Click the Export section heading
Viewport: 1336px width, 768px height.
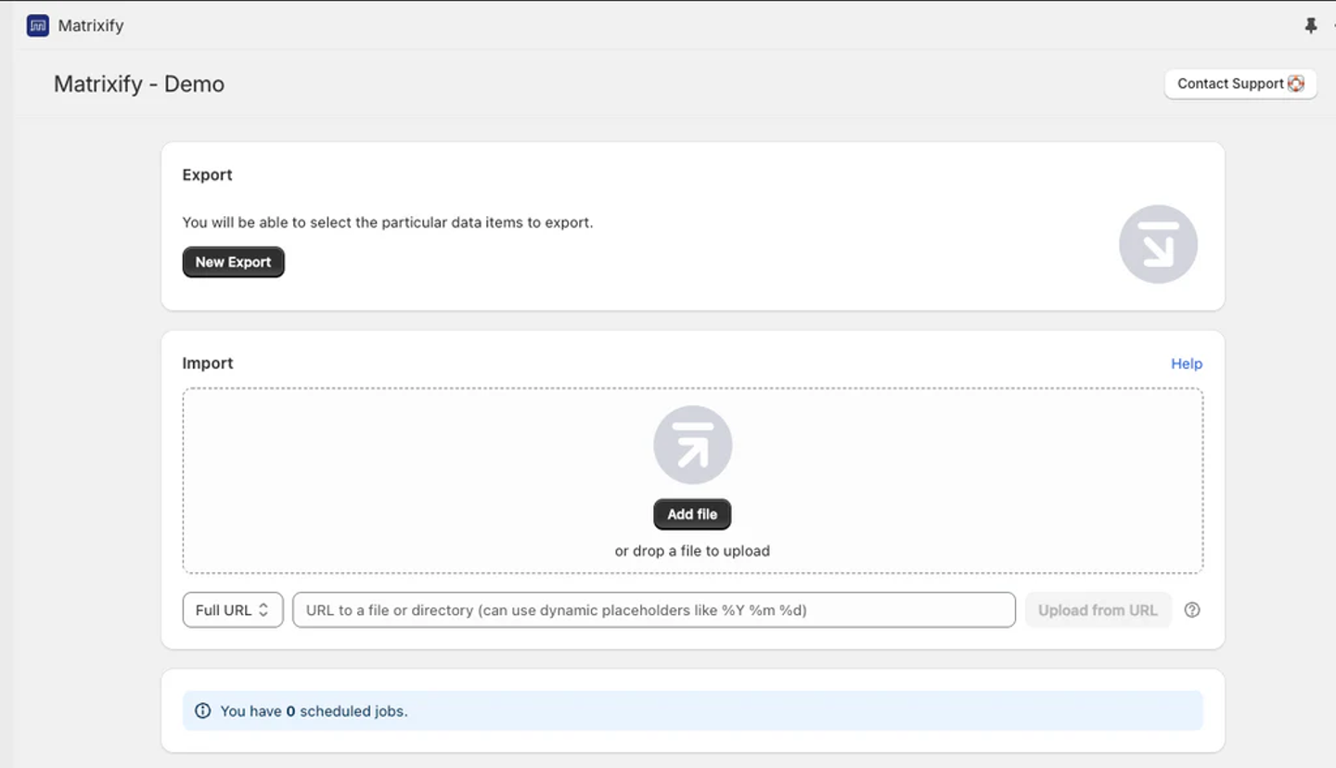click(207, 175)
